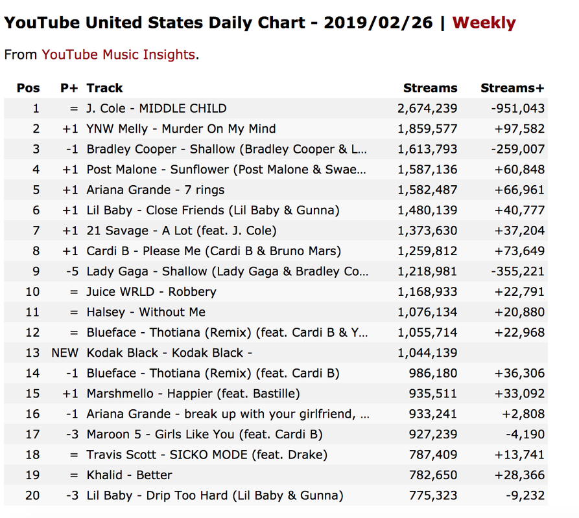Click Lil Baby - Close Friends track

[213, 210]
